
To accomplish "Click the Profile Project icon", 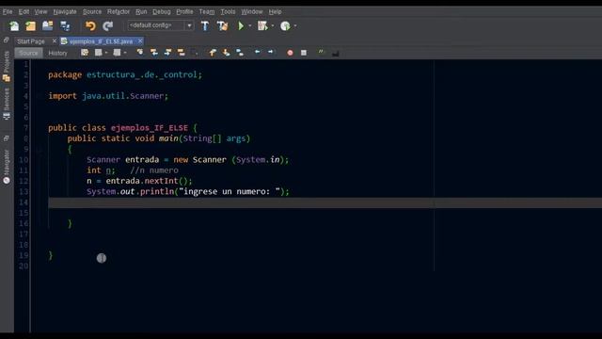I will click(x=285, y=25).
